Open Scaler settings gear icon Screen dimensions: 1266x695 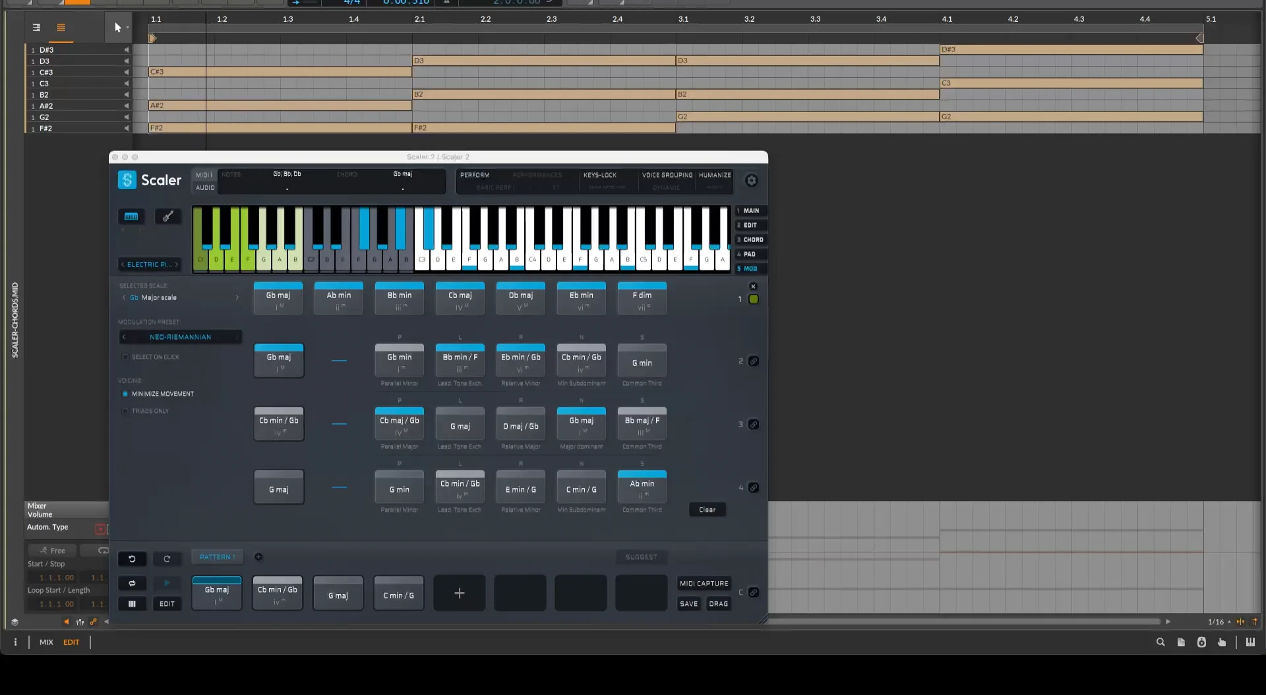(751, 181)
